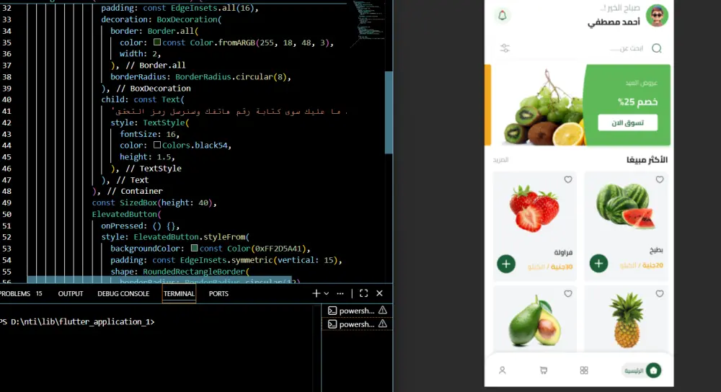Click the Arabic string on line 41

229,111
